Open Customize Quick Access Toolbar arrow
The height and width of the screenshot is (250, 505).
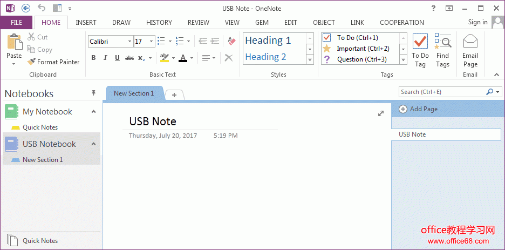70,9
